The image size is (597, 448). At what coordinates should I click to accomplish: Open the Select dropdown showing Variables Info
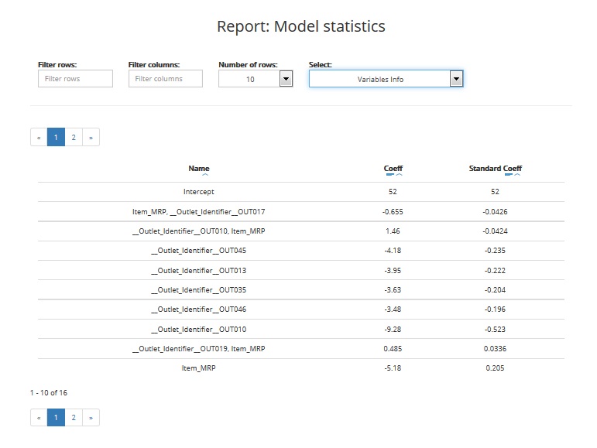pyautogui.click(x=379, y=79)
